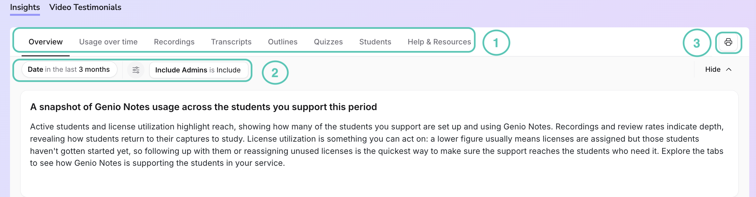Switch to Video Testimonials tab

click(x=85, y=7)
